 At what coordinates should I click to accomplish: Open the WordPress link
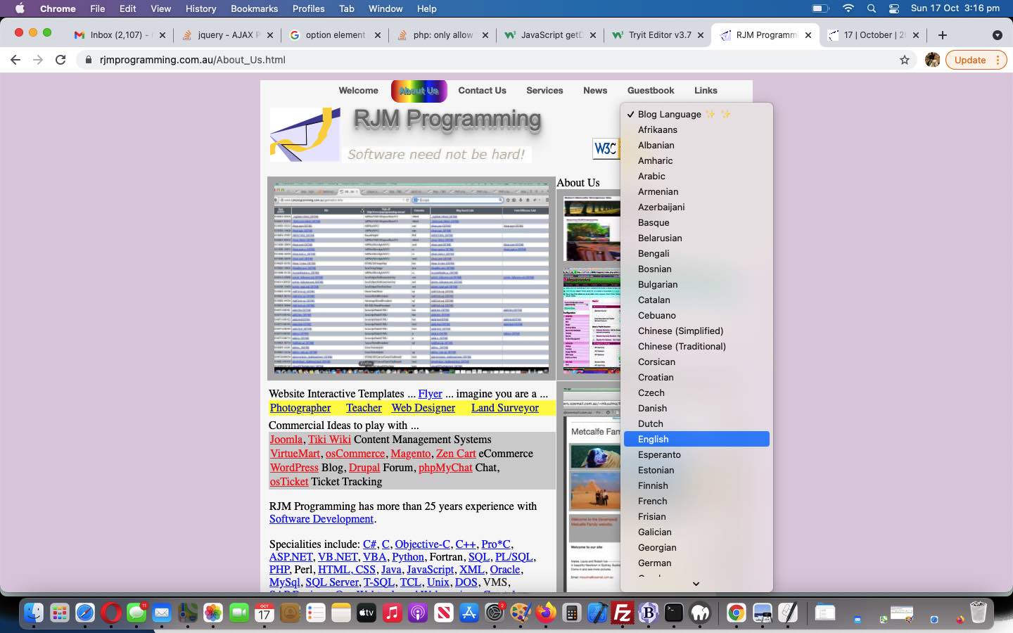[x=294, y=468]
